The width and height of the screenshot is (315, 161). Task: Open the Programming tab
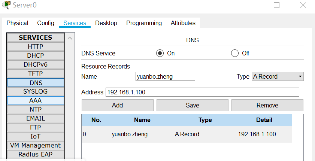coord(144,23)
